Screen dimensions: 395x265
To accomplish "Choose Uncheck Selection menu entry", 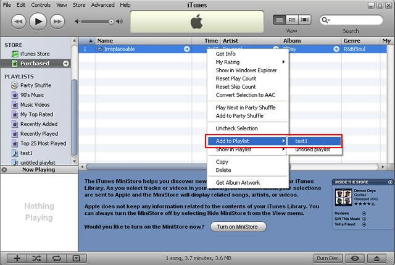I will pyautogui.click(x=248, y=128).
